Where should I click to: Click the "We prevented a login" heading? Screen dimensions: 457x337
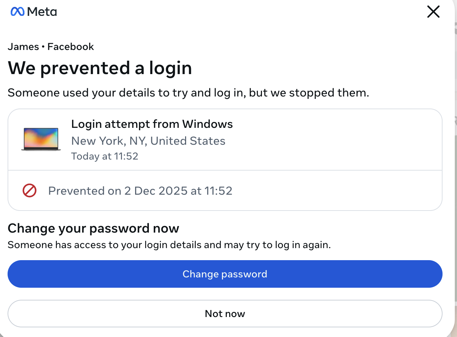point(100,68)
